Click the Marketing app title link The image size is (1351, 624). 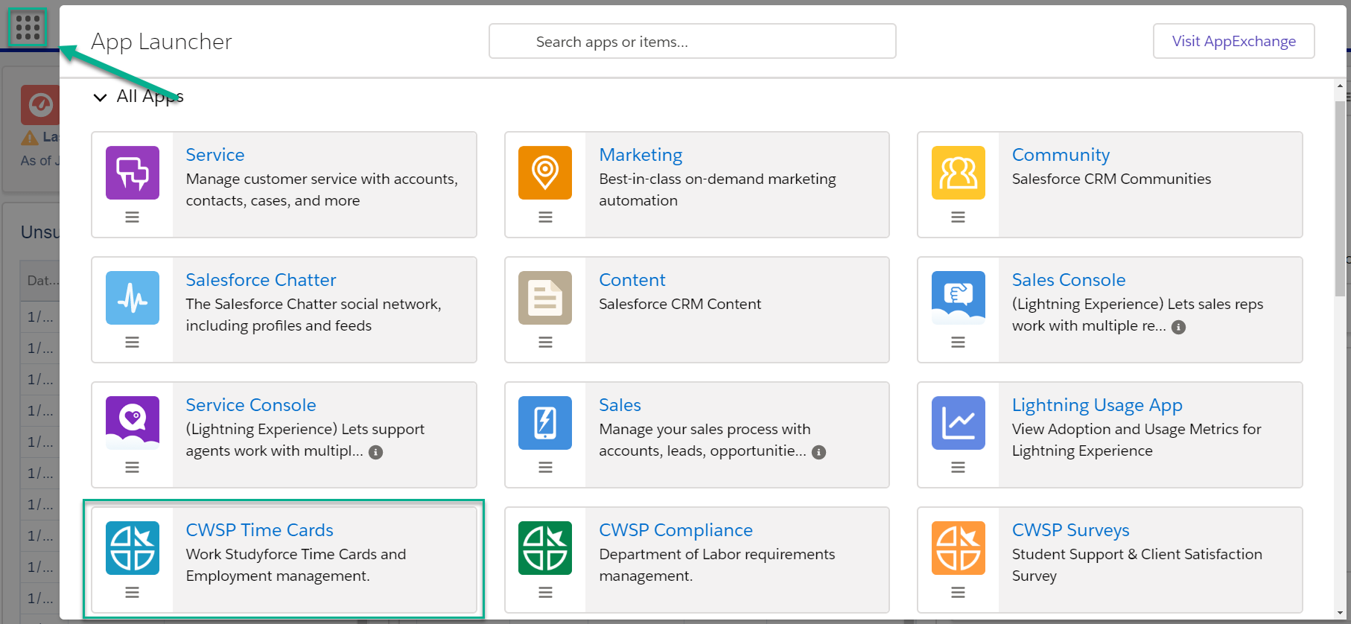[640, 155]
